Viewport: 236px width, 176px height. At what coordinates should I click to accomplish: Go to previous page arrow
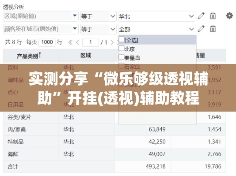pos(77,42)
